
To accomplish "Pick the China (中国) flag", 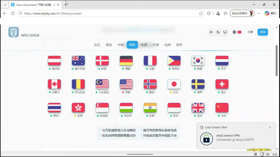I will 222,108.
